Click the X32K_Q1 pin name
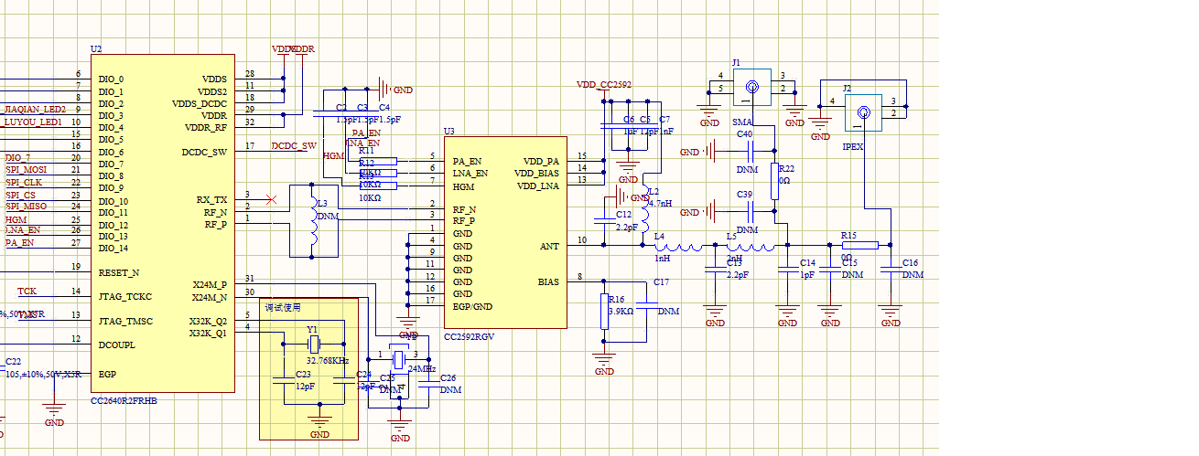This screenshot has height=456, width=1199. (208, 333)
